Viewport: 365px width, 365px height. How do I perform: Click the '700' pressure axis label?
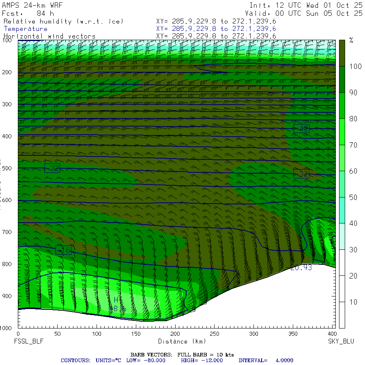(7, 232)
